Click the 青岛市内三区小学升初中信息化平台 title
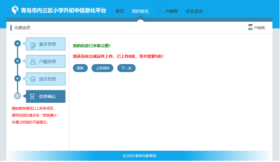 pyautogui.click(x=64, y=10)
